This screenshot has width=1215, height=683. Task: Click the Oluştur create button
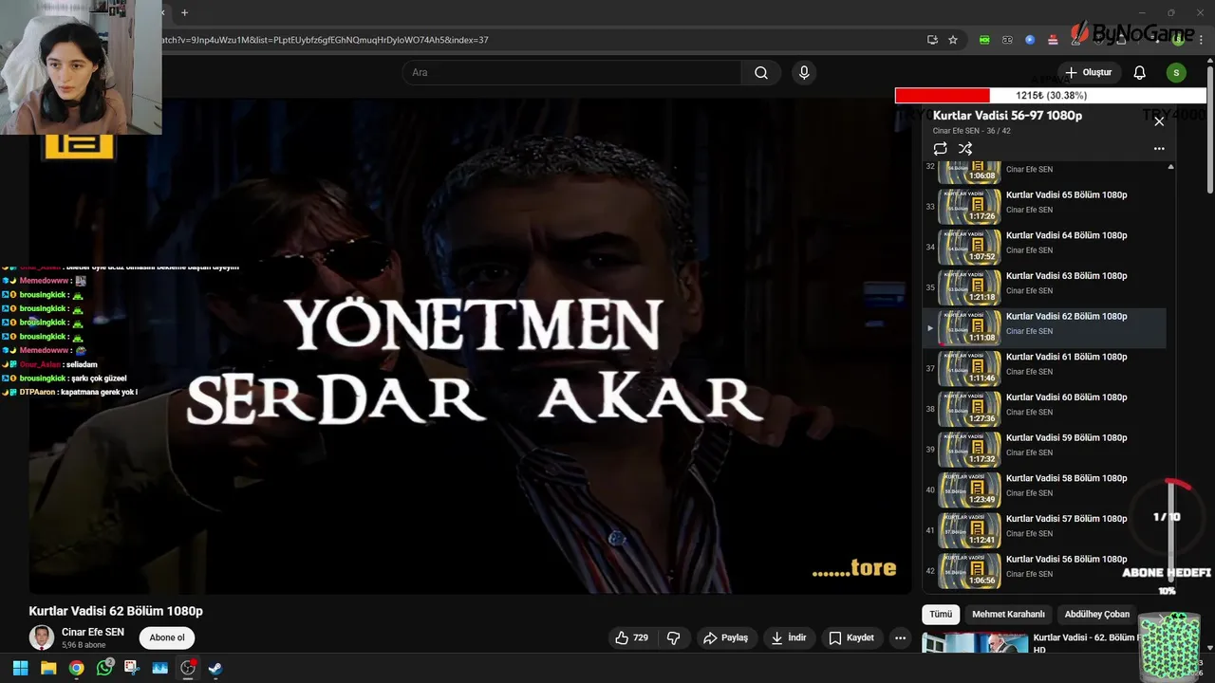[x=1088, y=73]
